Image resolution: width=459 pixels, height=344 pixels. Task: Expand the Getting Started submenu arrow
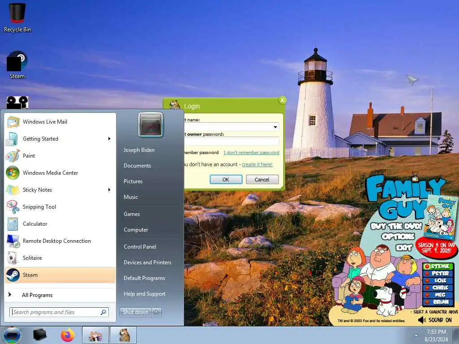[109, 139]
